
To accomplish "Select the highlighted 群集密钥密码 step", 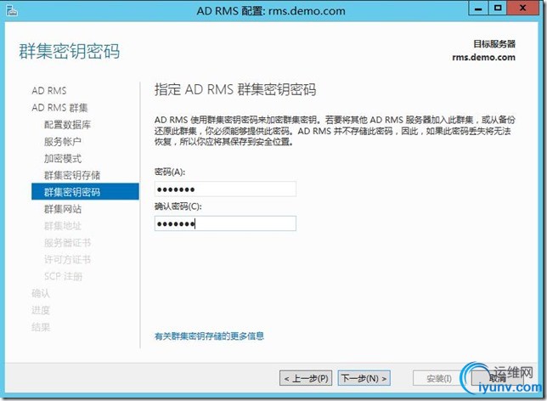I will (85, 192).
